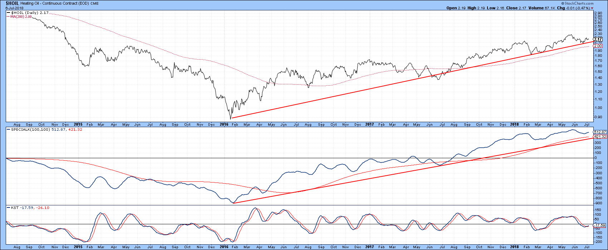608x250 pixels.
Task: Click the 'Heating Oil - Continuous Contract (EOD)' title
Action: 55,3
